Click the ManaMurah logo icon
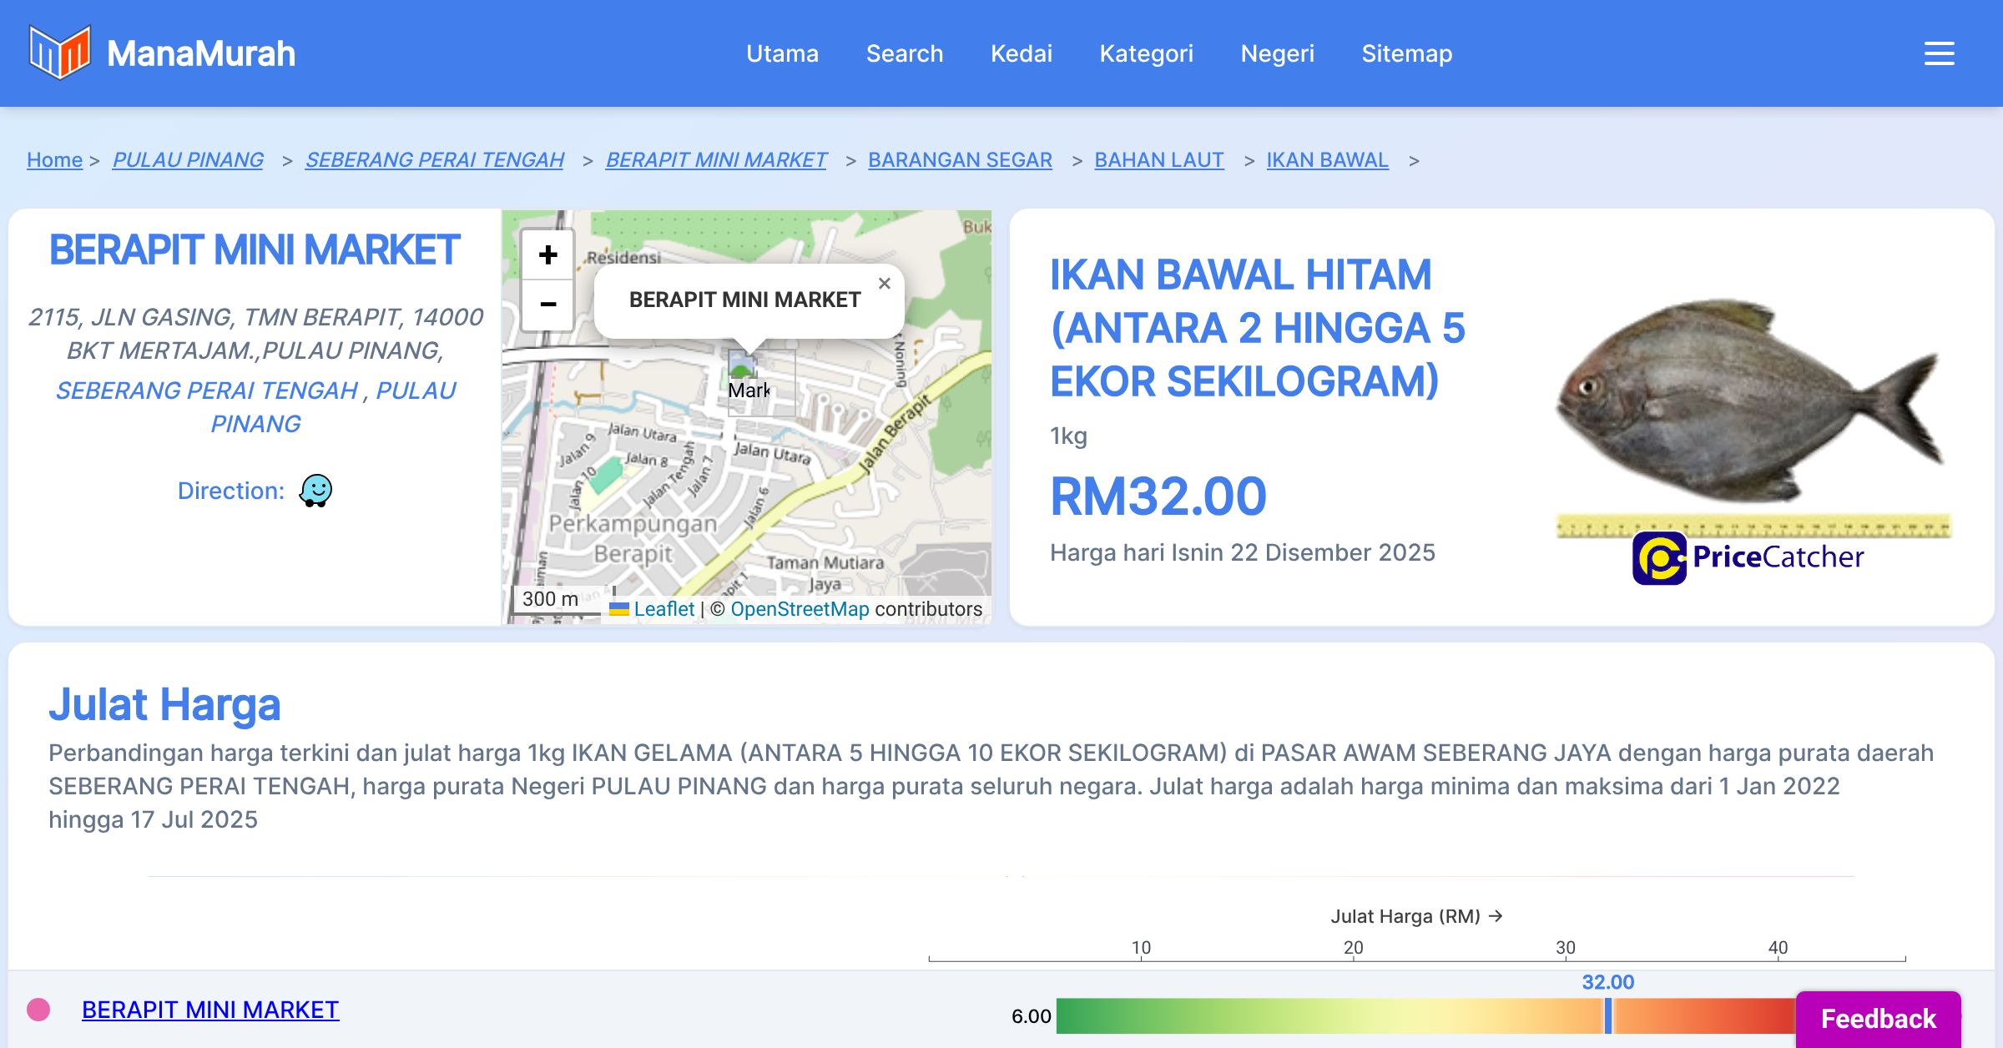The width and height of the screenshot is (2003, 1048). click(x=59, y=53)
